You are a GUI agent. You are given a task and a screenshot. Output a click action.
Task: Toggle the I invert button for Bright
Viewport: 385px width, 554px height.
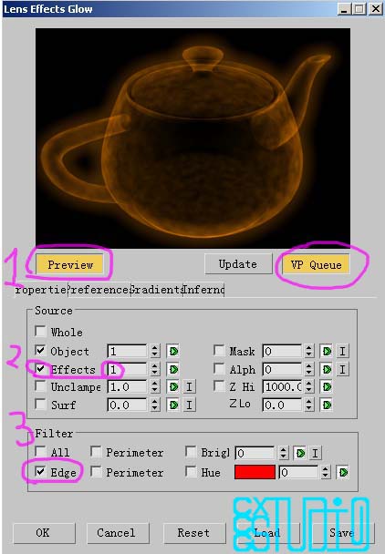(315, 453)
